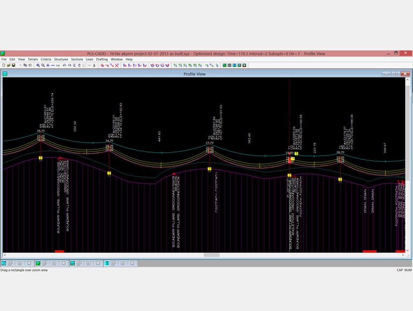The image size is (413, 311).
Task: Open the Terrain menu
Action: [x=33, y=59]
